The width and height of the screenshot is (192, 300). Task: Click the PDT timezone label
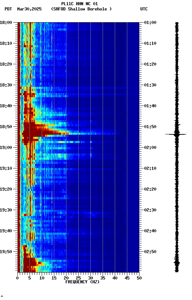pyautogui.click(x=8, y=9)
